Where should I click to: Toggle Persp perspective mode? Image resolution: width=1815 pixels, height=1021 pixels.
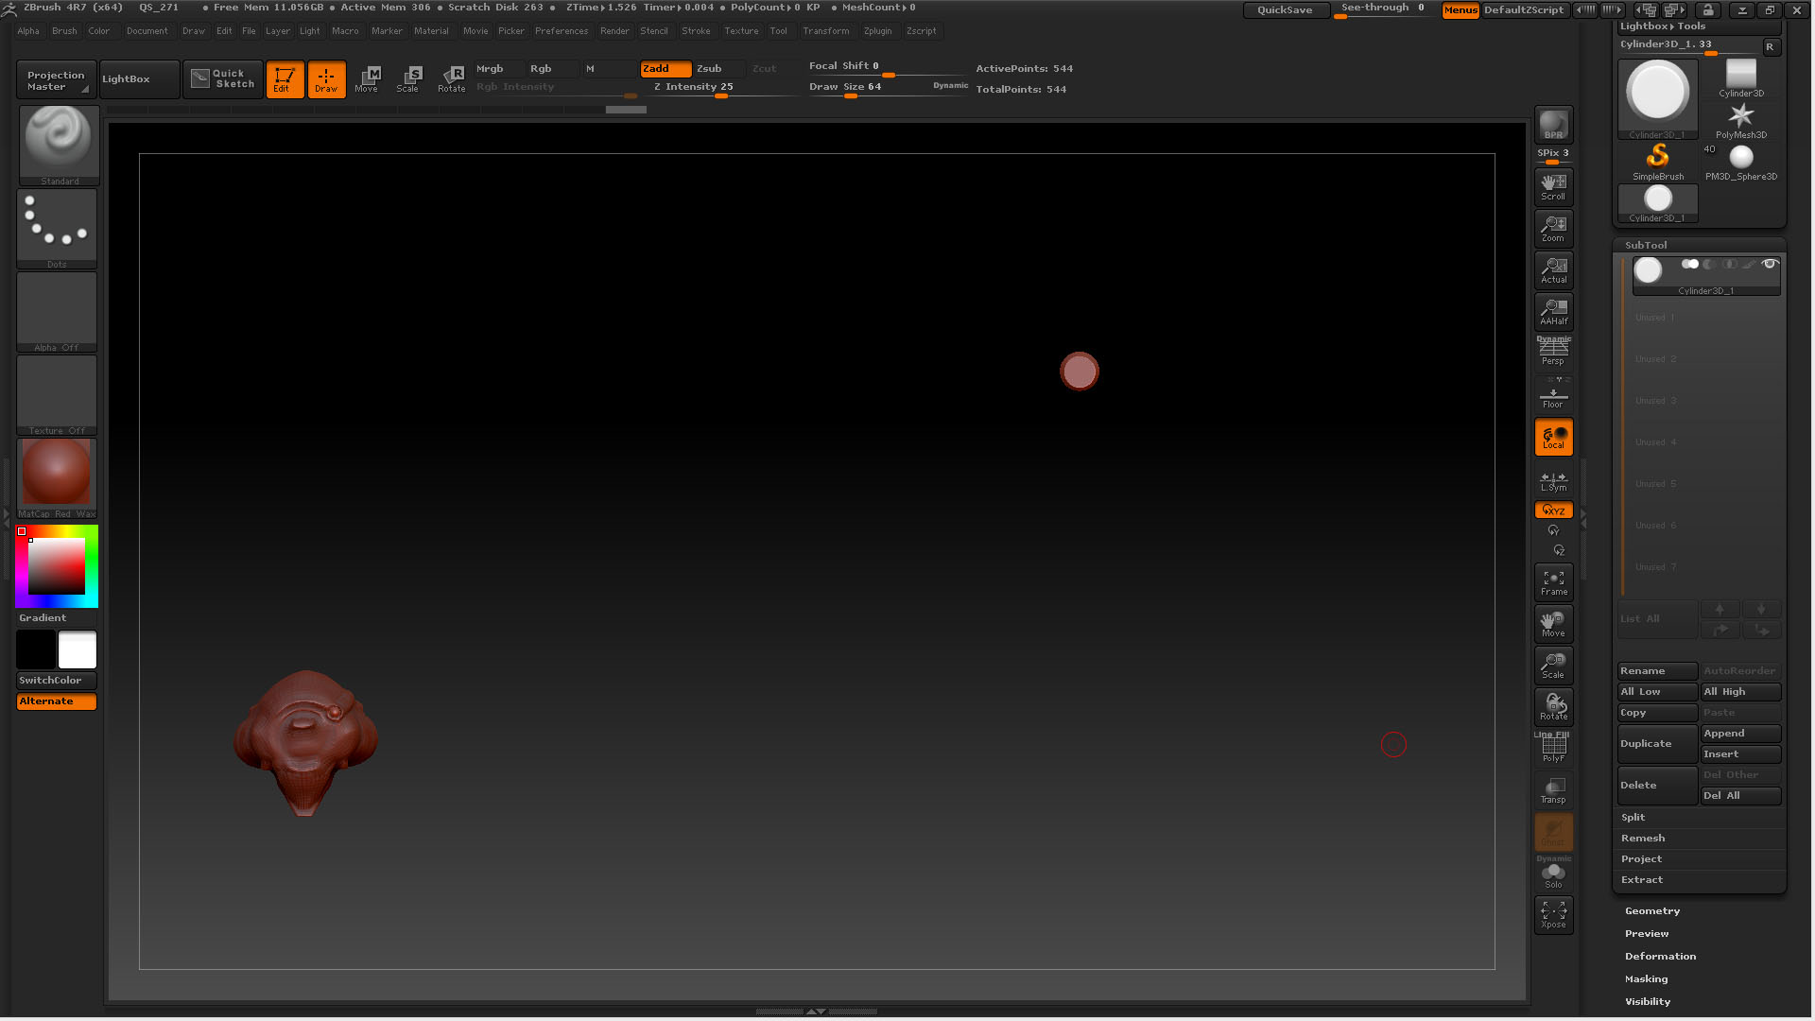pos(1553,352)
